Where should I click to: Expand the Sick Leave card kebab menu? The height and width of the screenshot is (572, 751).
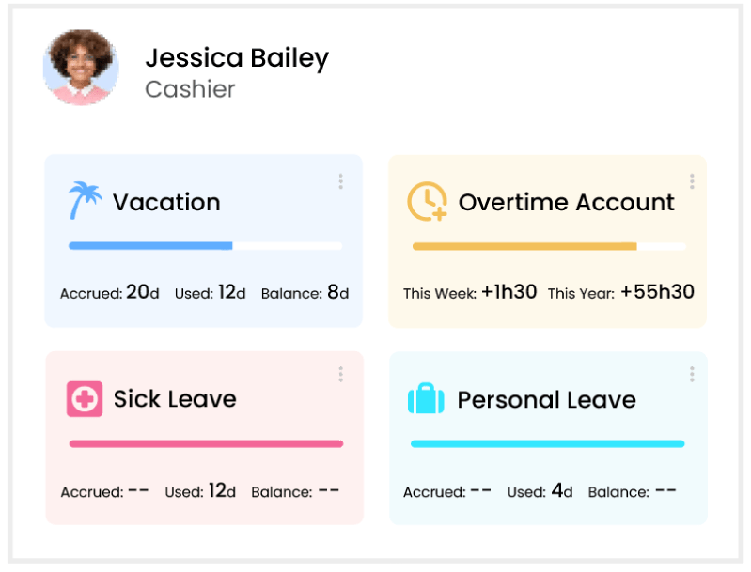coord(340,374)
